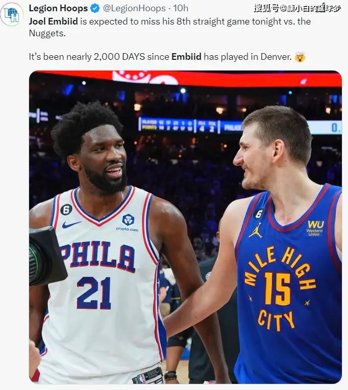Open the @LegionHoops handle link
Image resolution: width=348 pixels, height=390 pixels.
(x=134, y=8)
